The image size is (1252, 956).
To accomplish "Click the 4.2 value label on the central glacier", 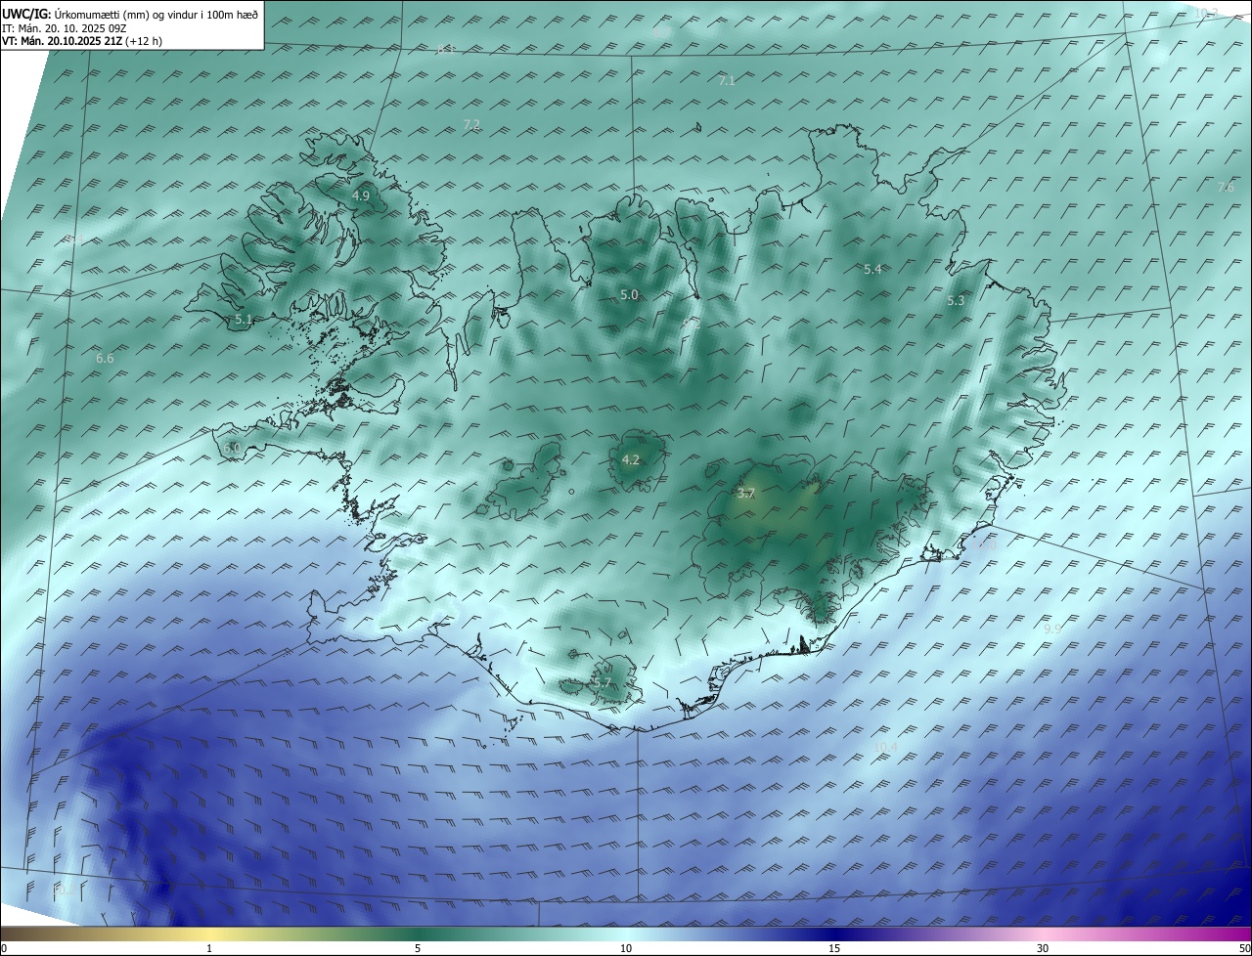I will (631, 459).
